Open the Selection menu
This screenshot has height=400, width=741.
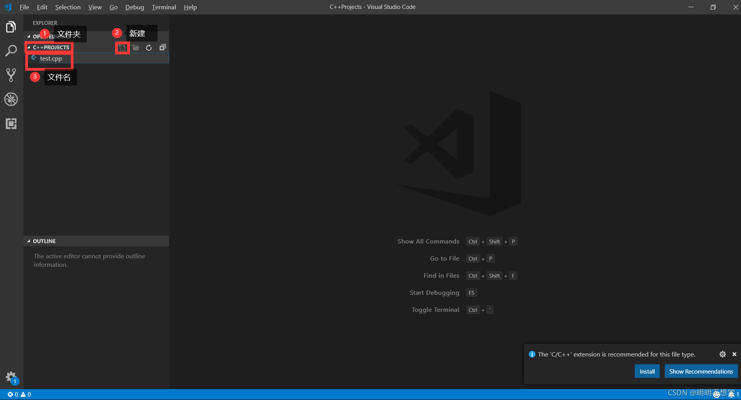68,7
